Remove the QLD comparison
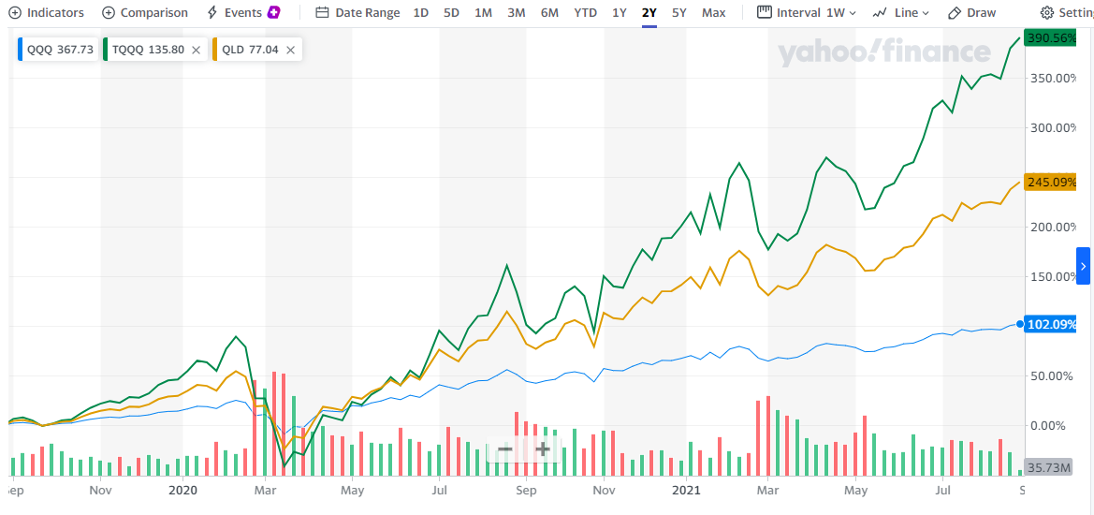Viewport: 1094px width, 515px height. coord(290,50)
